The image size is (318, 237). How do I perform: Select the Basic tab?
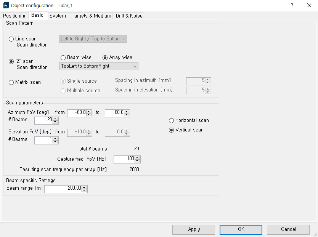pyautogui.click(x=37, y=15)
